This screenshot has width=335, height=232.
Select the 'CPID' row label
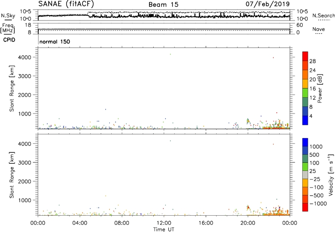click(9, 40)
